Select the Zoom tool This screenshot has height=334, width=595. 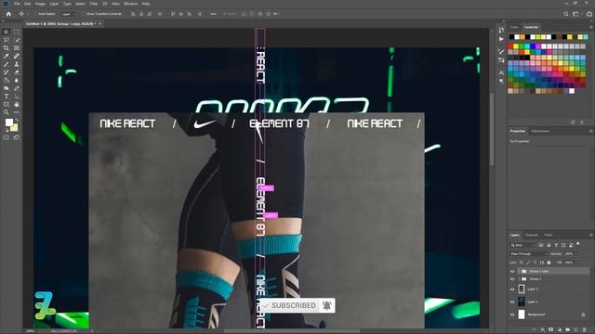7,112
